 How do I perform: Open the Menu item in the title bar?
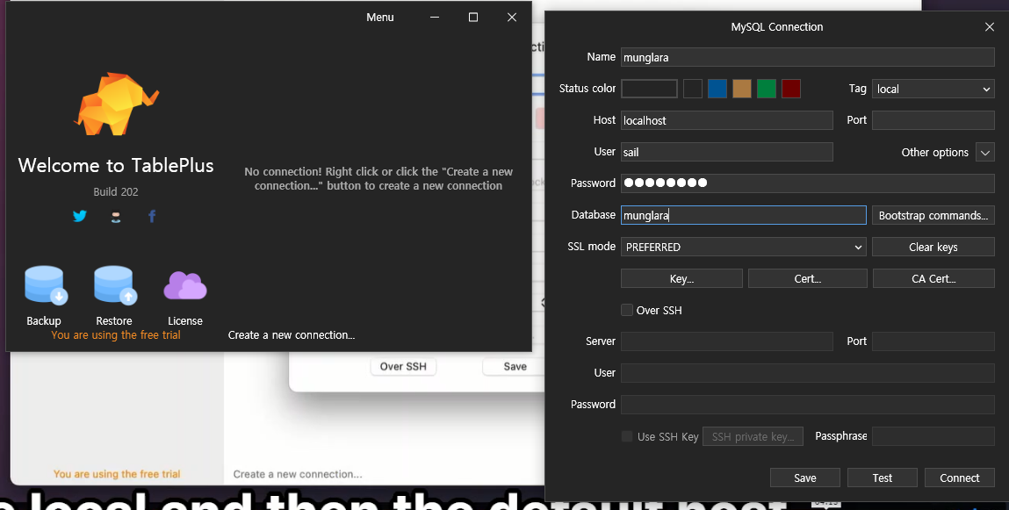[x=379, y=17]
